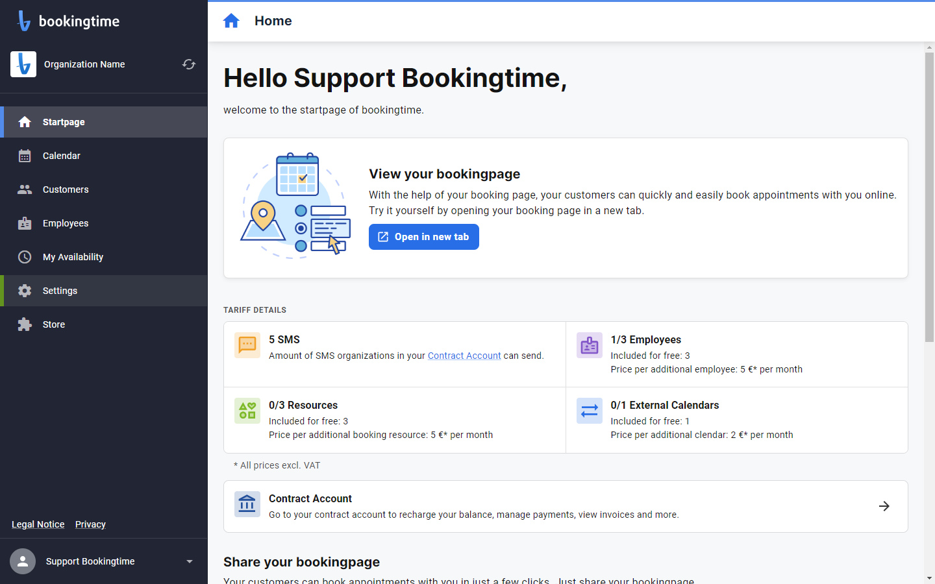Open the Privacy link
Image resolution: width=935 pixels, height=584 pixels.
[90, 524]
